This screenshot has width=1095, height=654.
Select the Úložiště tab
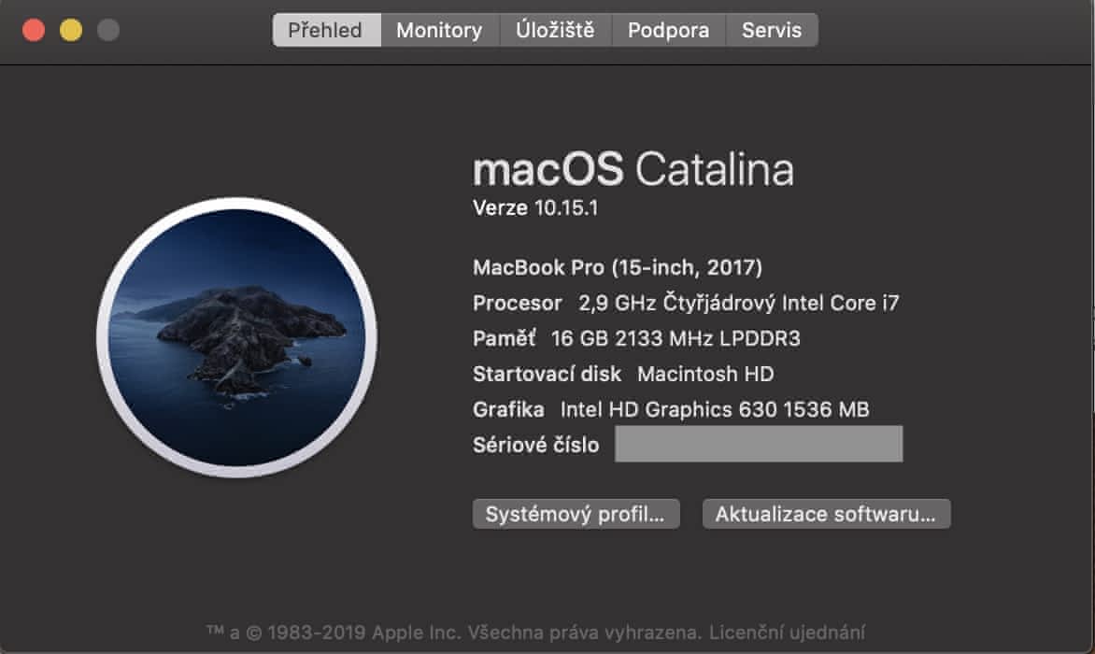[555, 30]
